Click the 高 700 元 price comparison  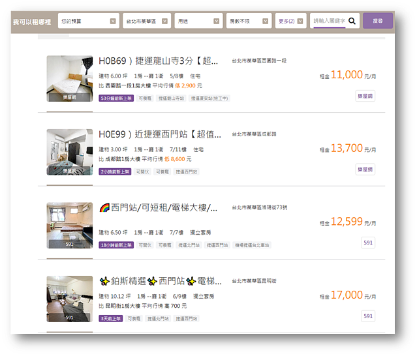pos(176,306)
